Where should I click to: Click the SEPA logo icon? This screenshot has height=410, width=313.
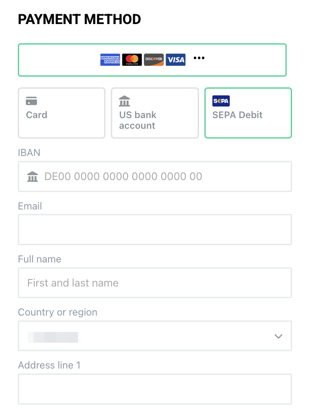(x=221, y=101)
